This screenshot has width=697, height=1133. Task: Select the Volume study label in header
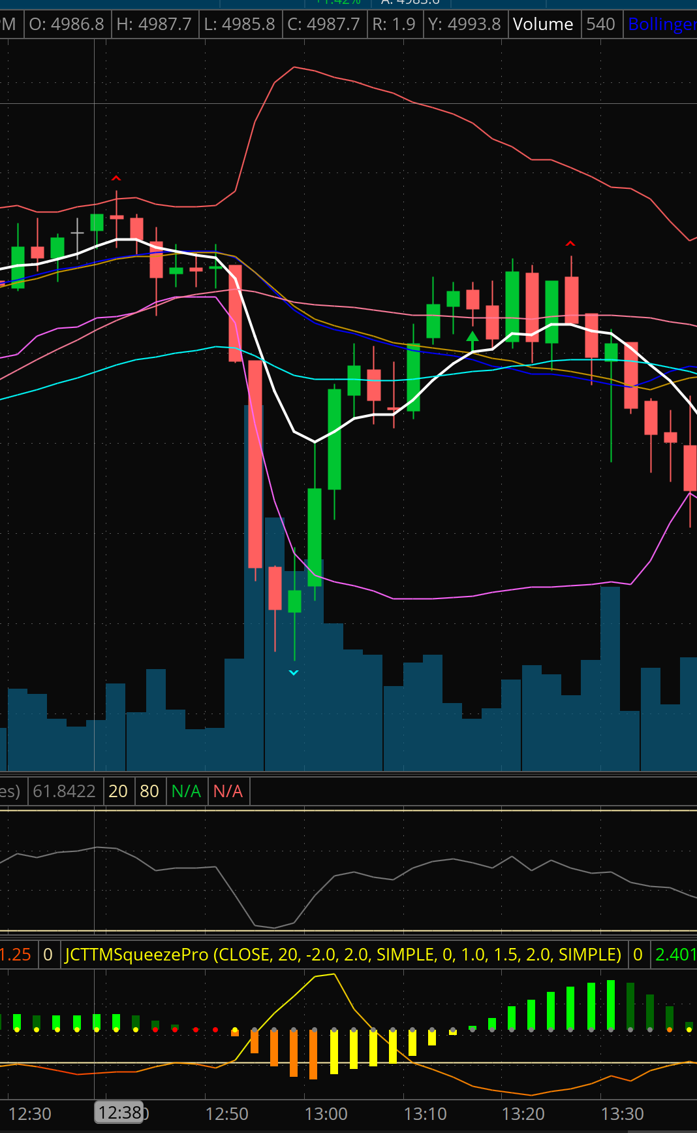pos(542,25)
